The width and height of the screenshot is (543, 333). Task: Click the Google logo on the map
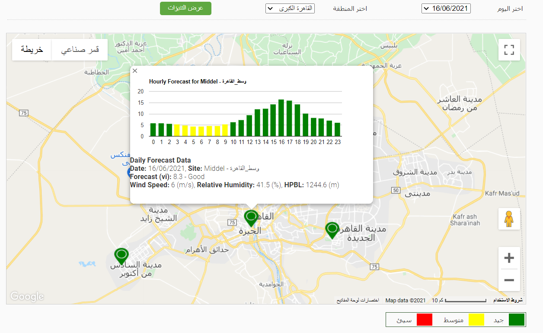coord(27,296)
